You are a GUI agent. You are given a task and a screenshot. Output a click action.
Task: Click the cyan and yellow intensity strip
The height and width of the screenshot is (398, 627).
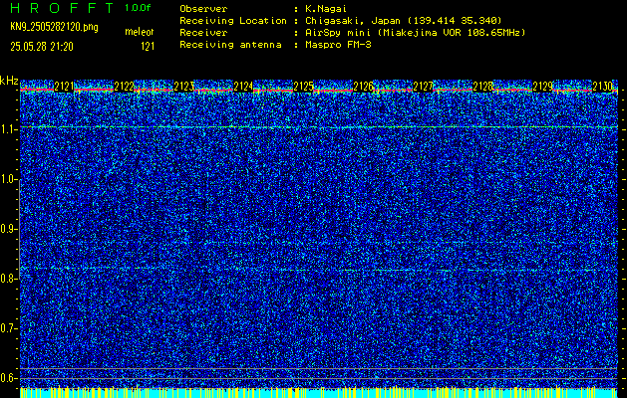click(x=318, y=392)
